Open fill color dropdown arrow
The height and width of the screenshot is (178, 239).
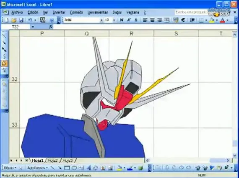tap(217, 20)
